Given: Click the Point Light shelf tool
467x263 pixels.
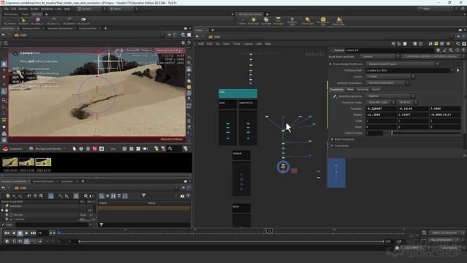Looking at the screenshot, I should (254, 20).
